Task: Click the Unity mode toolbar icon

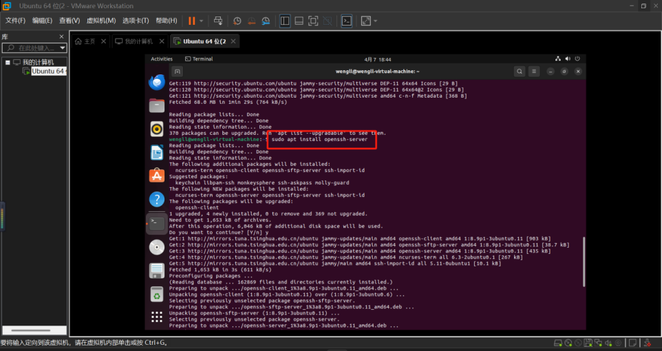Action: [x=327, y=21]
